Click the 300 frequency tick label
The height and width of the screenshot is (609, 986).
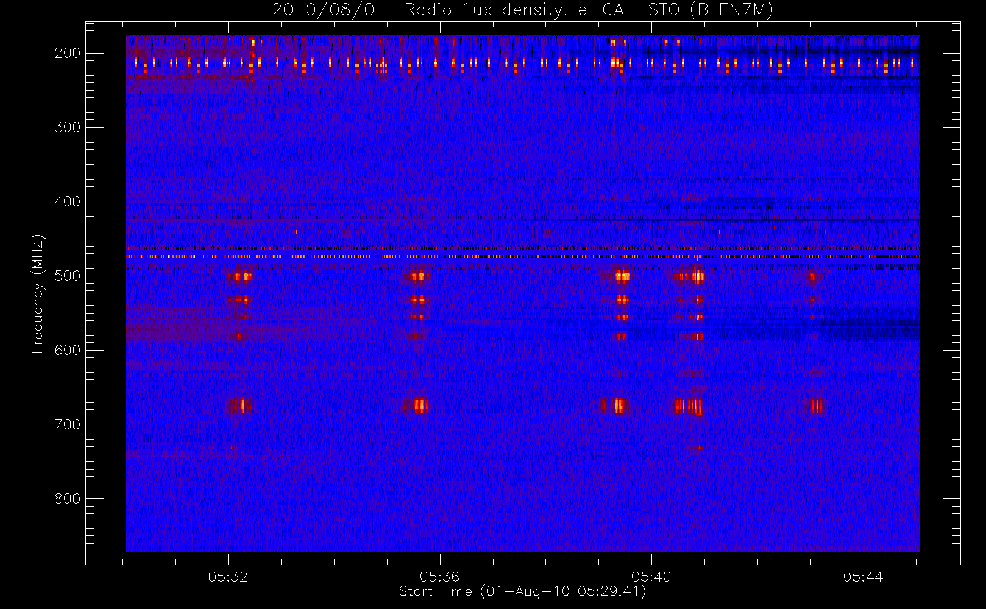click(x=68, y=127)
